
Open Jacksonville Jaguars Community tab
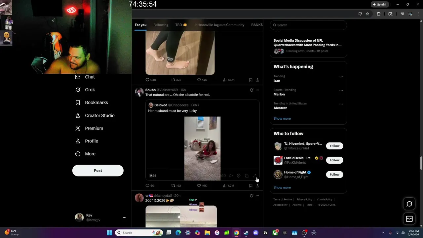click(x=219, y=25)
